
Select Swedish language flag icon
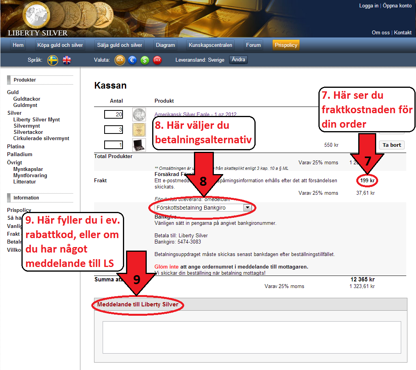[x=53, y=60]
